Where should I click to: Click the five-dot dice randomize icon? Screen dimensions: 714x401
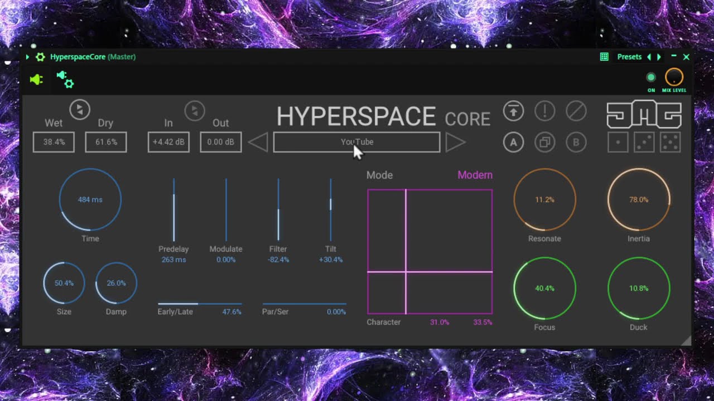pyautogui.click(x=670, y=142)
